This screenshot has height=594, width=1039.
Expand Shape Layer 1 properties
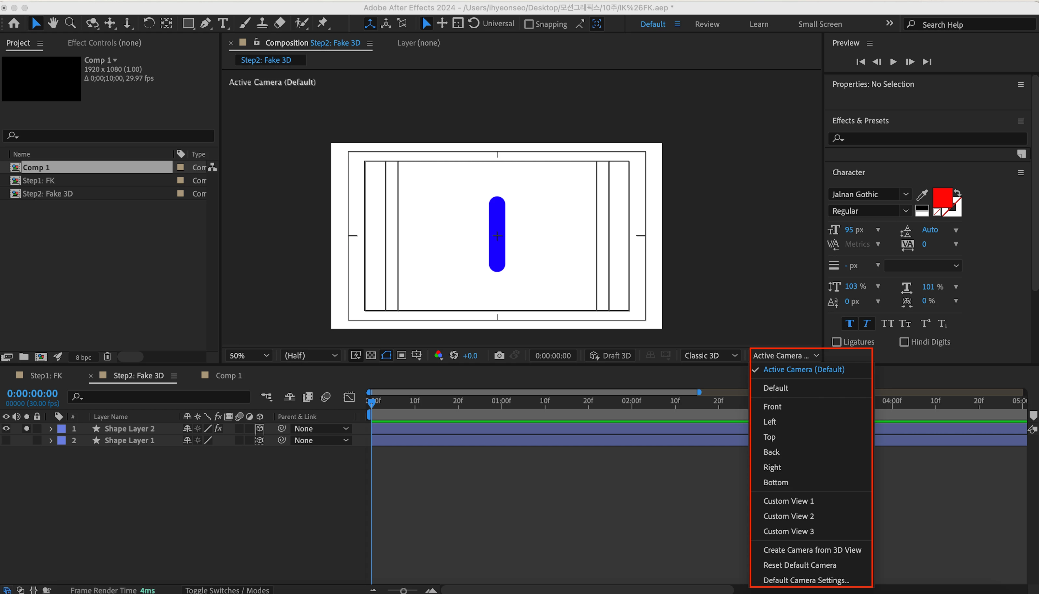click(51, 441)
